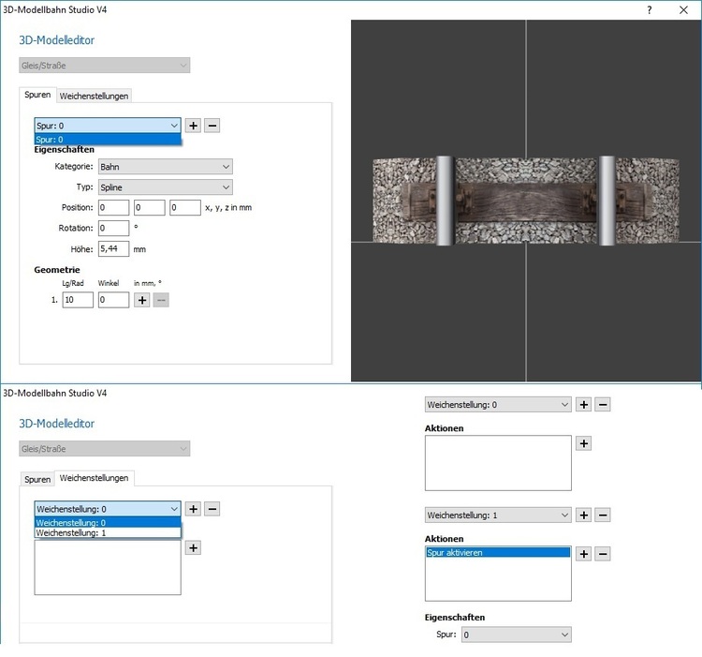Screen dimensions: 702x657
Task: Open the lower Gleis/Straße model type dropdown
Action: click(104, 449)
